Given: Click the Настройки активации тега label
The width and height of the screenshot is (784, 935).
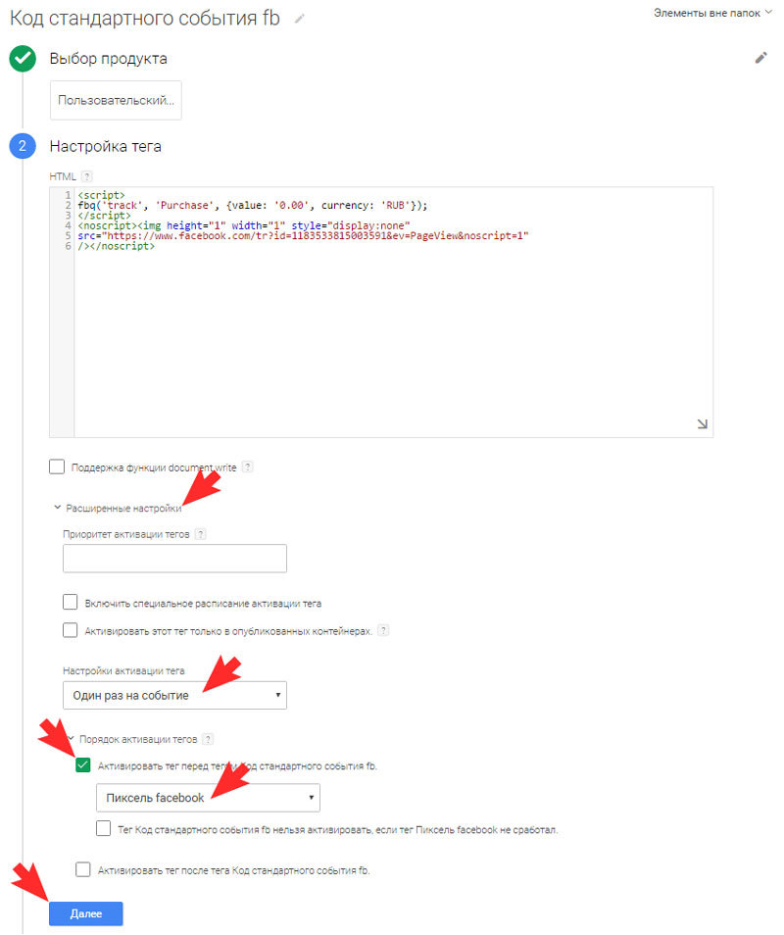Looking at the screenshot, I should click(x=124, y=670).
